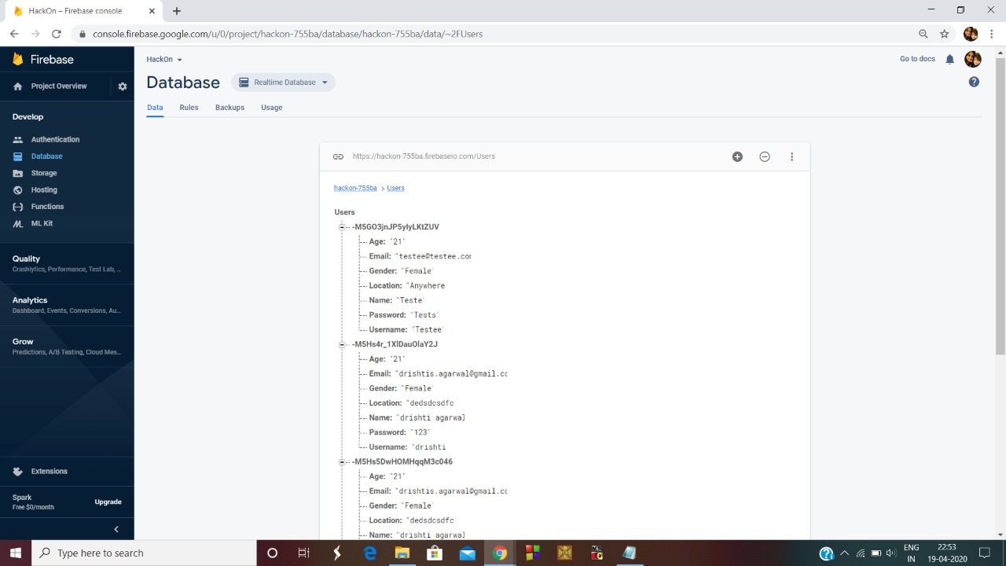The image size is (1006, 566).
Task: Switch to the Usage tab
Action: (x=272, y=108)
